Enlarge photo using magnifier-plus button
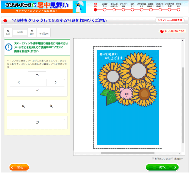Viewport: 189px width, 176px height. tap(51, 106)
